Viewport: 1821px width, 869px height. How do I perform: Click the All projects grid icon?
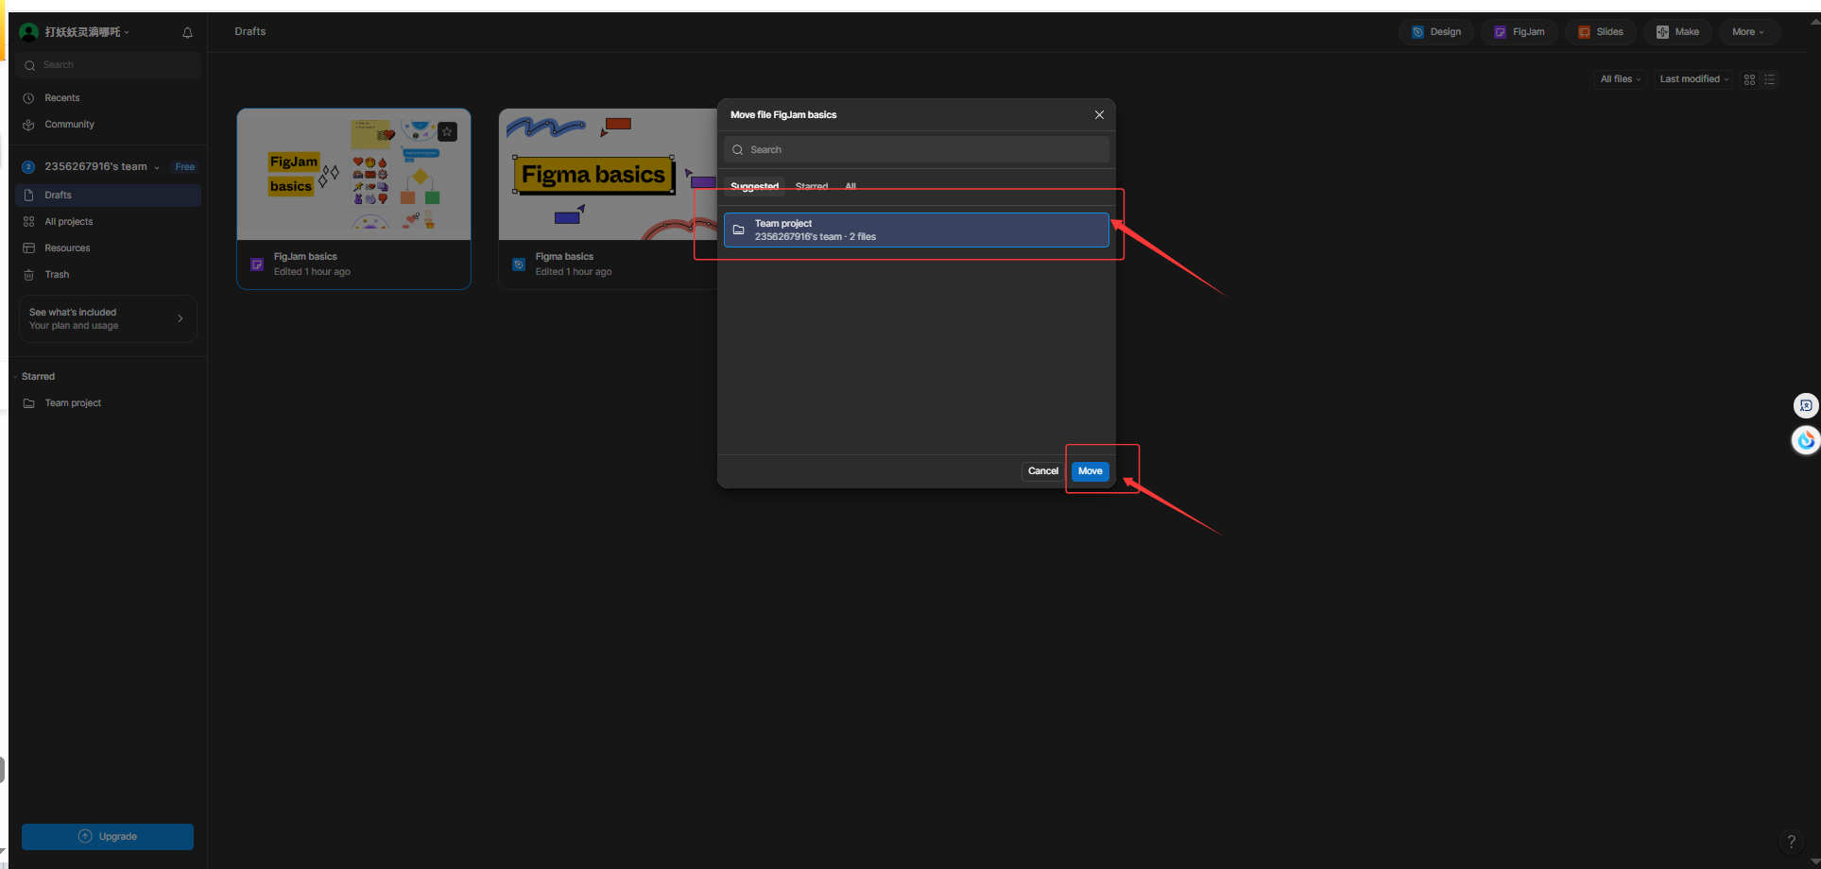(x=28, y=222)
